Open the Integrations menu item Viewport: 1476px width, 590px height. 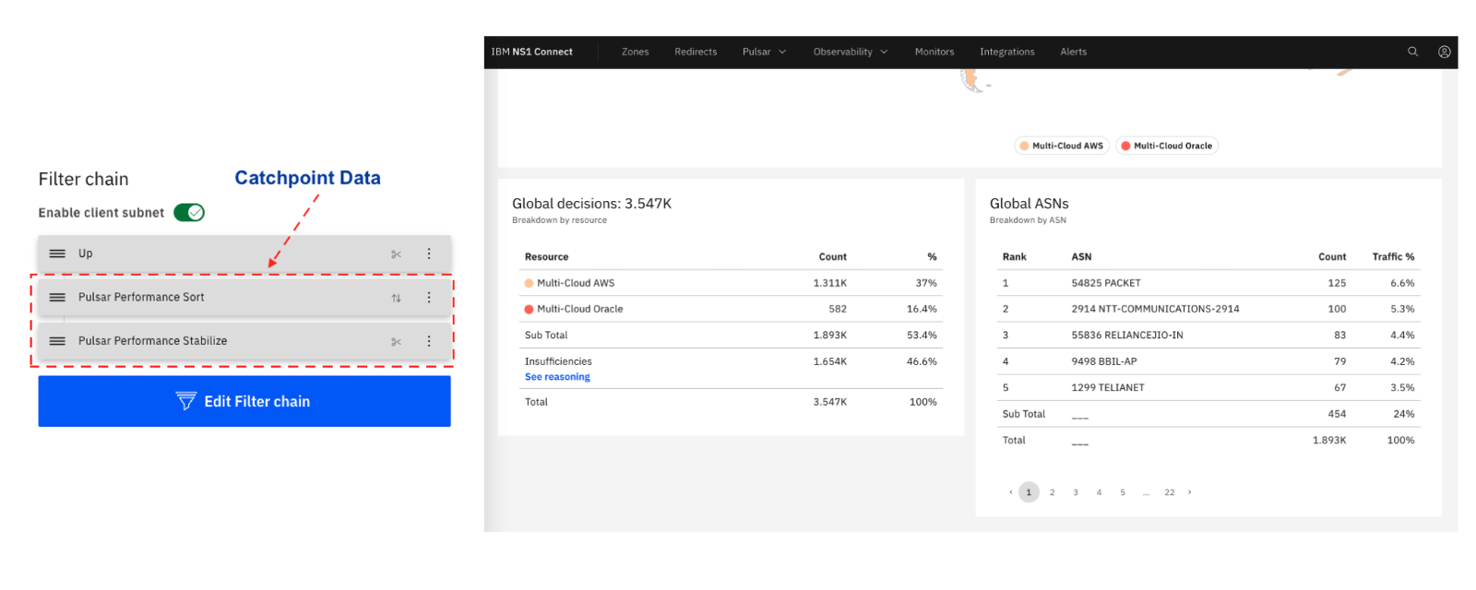pyautogui.click(x=1007, y=52)
